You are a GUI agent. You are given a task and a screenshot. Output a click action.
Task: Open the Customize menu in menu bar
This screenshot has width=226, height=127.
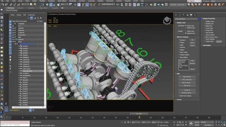[x=91, y=1]
